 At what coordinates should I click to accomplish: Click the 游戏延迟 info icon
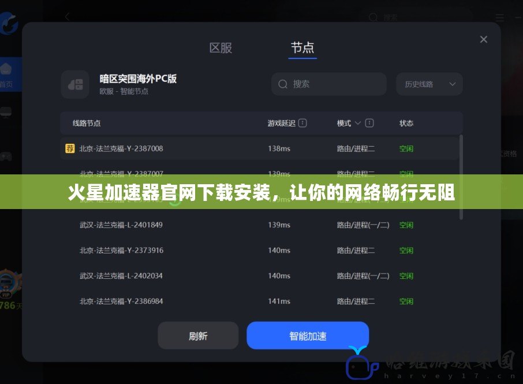(x=302, y=123)
